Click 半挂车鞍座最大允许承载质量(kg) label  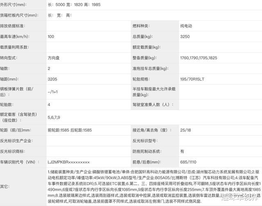[x=154, y=92]
